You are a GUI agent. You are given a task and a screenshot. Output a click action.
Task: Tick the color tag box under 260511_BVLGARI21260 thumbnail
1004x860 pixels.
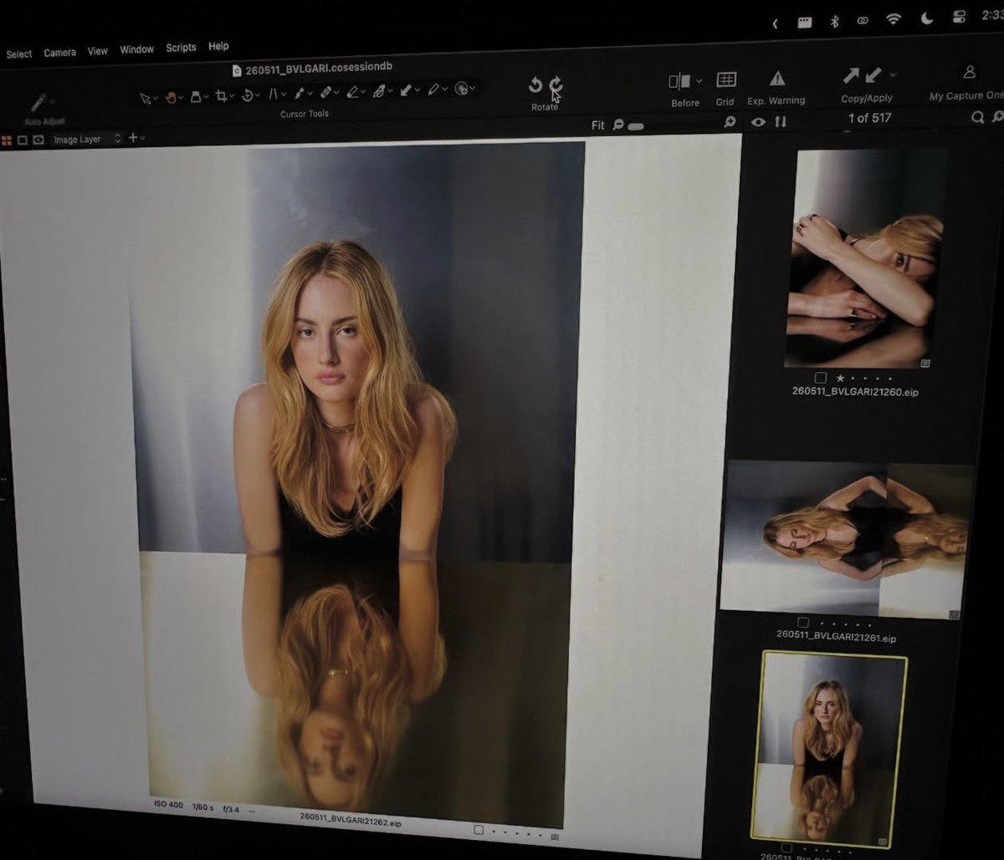point(821,378)
